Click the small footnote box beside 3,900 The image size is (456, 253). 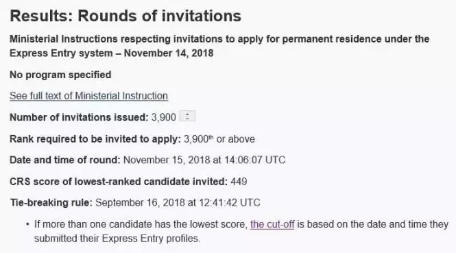coord(187,116)
